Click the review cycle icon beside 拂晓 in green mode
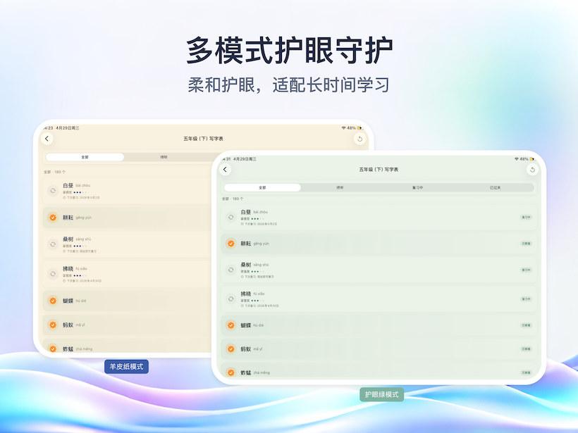578x433 pixels. pos(230,299)
